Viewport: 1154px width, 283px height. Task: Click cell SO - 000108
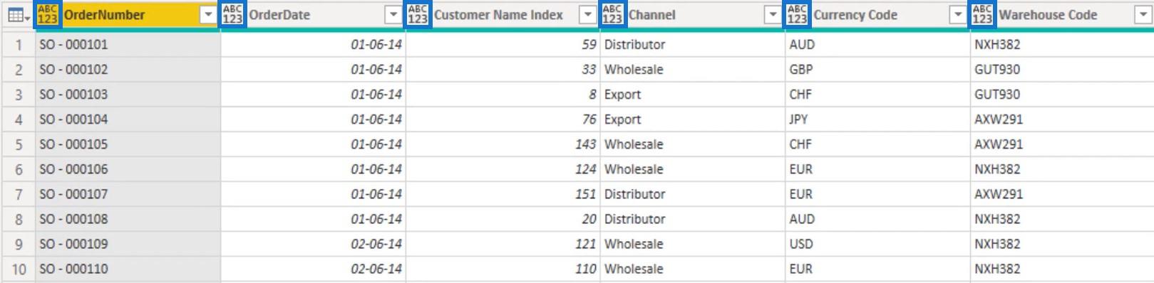coord(128,218)
